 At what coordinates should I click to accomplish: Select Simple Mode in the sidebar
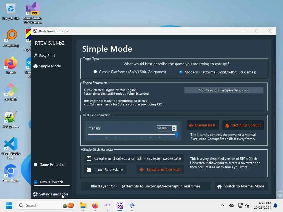click(47, 66)
